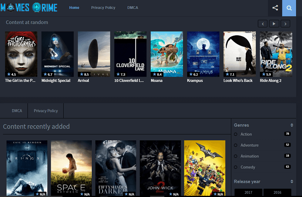Select the Animation genre radio button
Screen dimensions: 302x197
point(235,156)
